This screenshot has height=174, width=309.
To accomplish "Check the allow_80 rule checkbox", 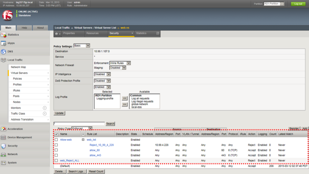I will tap(56, 150).
